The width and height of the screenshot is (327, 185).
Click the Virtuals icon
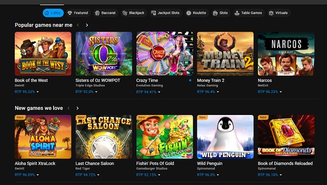[271, 13]
